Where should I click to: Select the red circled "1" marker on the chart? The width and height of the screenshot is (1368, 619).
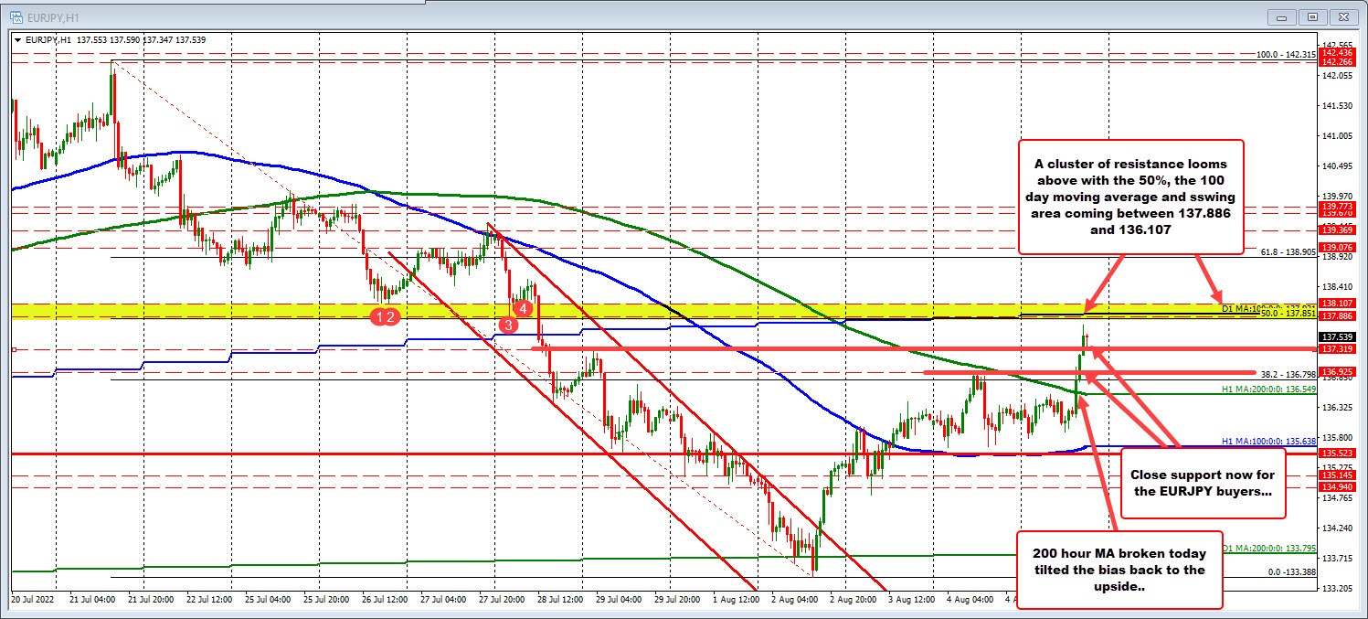(380, 316)
